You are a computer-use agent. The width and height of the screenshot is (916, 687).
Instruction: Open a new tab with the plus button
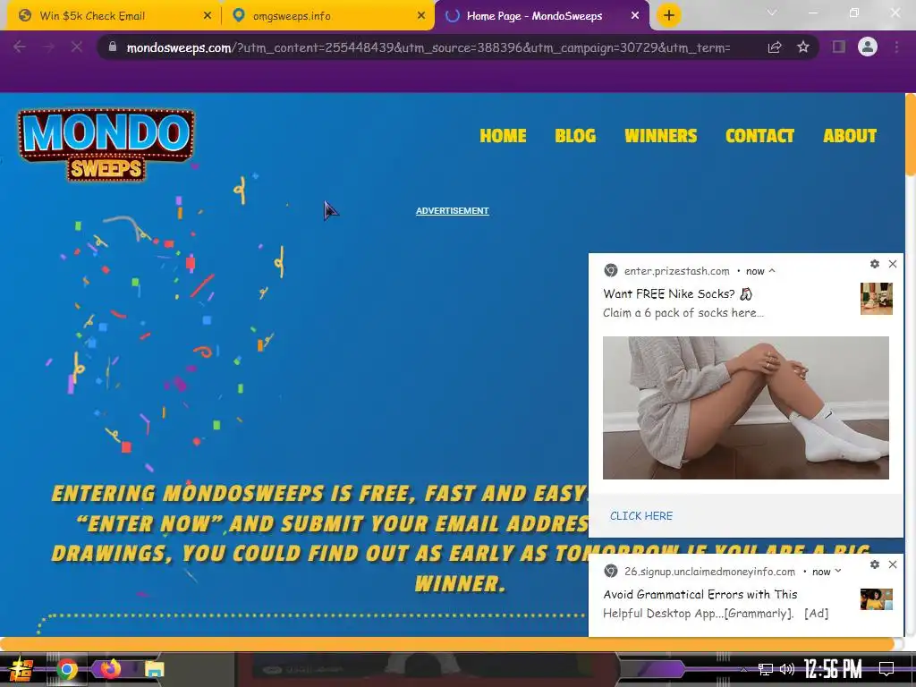(x=669, y=16)
